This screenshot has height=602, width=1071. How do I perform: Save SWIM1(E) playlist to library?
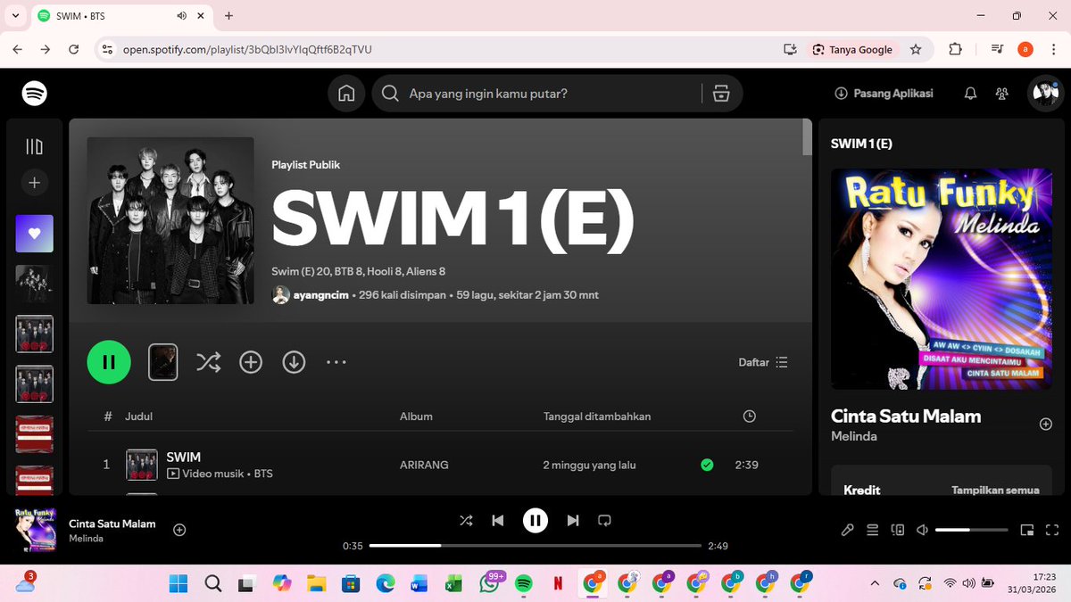click(251, 362)
